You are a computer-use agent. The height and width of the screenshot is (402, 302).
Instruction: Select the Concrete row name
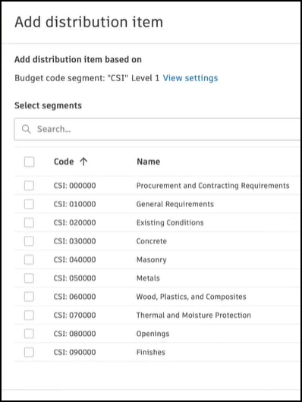(x=152, y=241)
